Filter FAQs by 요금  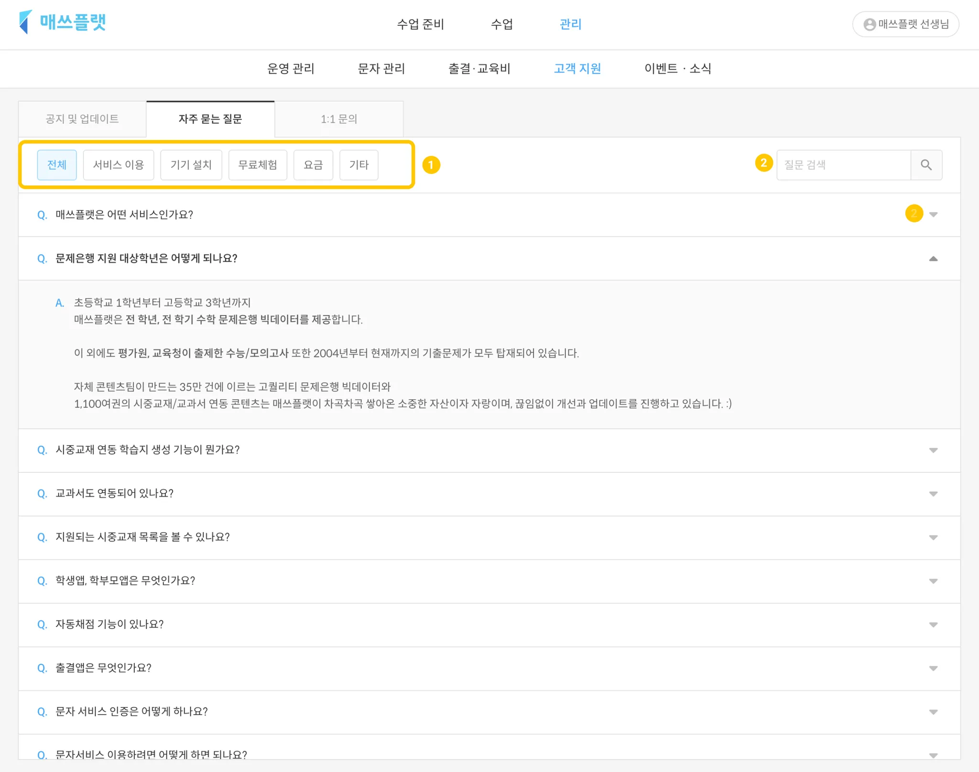tap(313, 165)
